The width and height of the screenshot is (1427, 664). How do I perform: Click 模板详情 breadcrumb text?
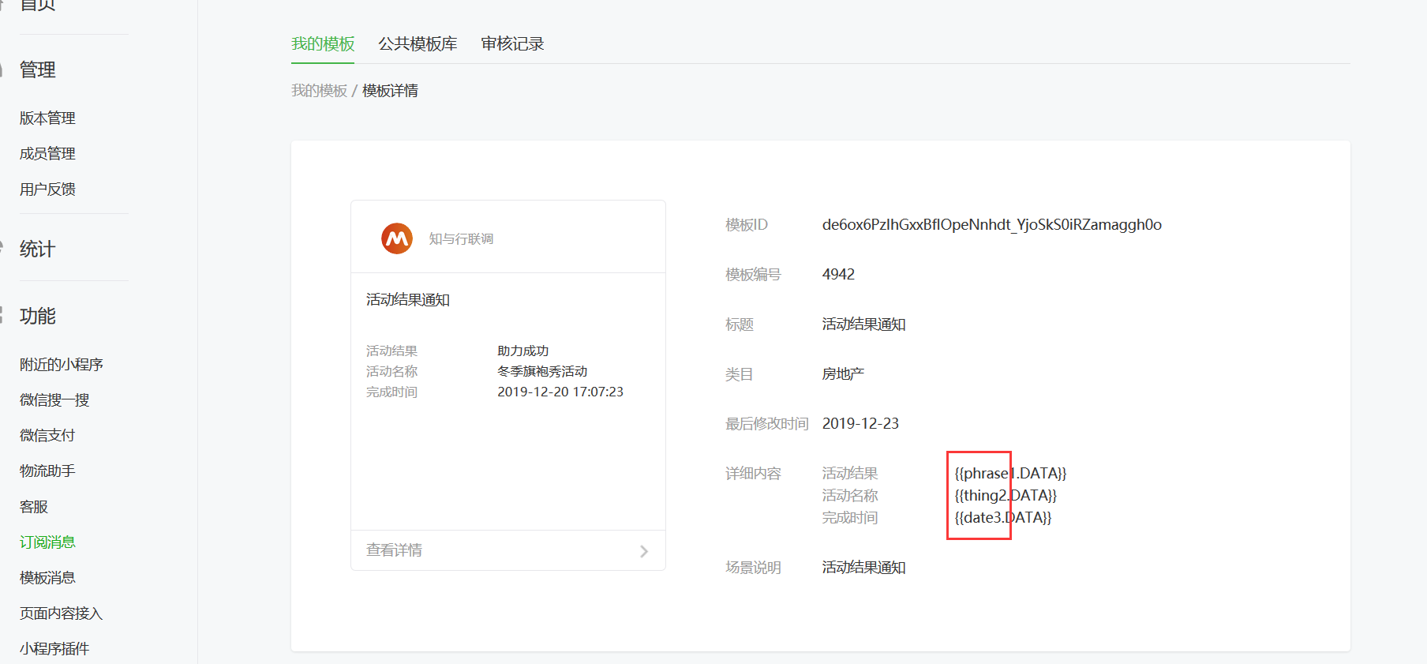390,91
